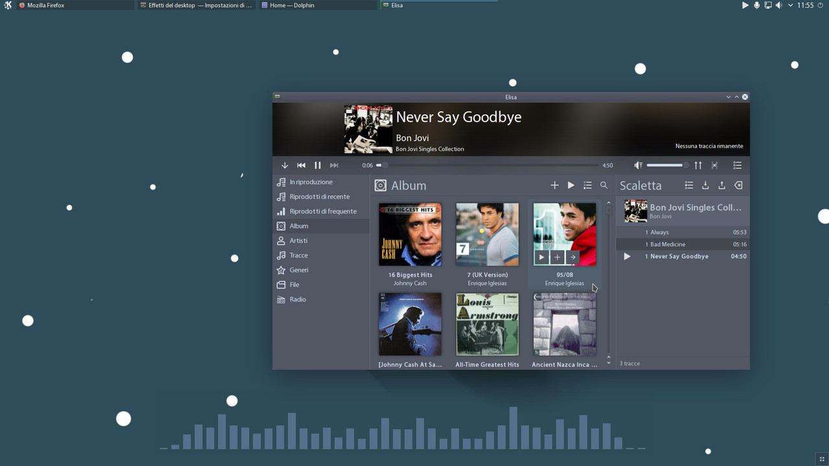Open search in the Album view
This screenshot has width=829, height=466.
[x=604, y=185]
